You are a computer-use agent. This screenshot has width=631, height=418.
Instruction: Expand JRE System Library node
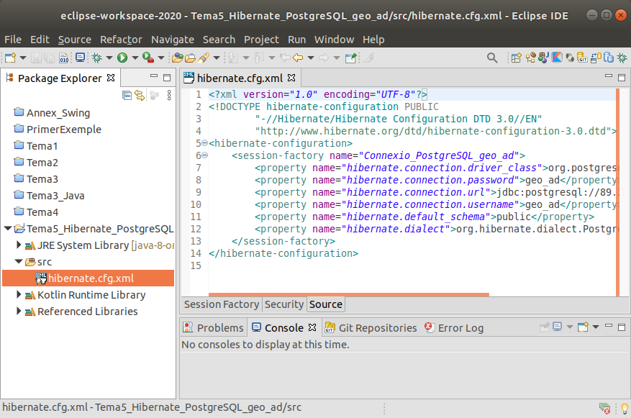19,245
